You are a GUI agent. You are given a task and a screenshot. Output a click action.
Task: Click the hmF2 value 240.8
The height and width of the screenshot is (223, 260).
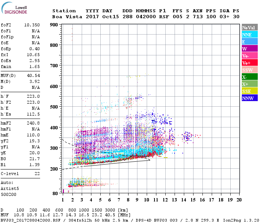coord(33,123)
